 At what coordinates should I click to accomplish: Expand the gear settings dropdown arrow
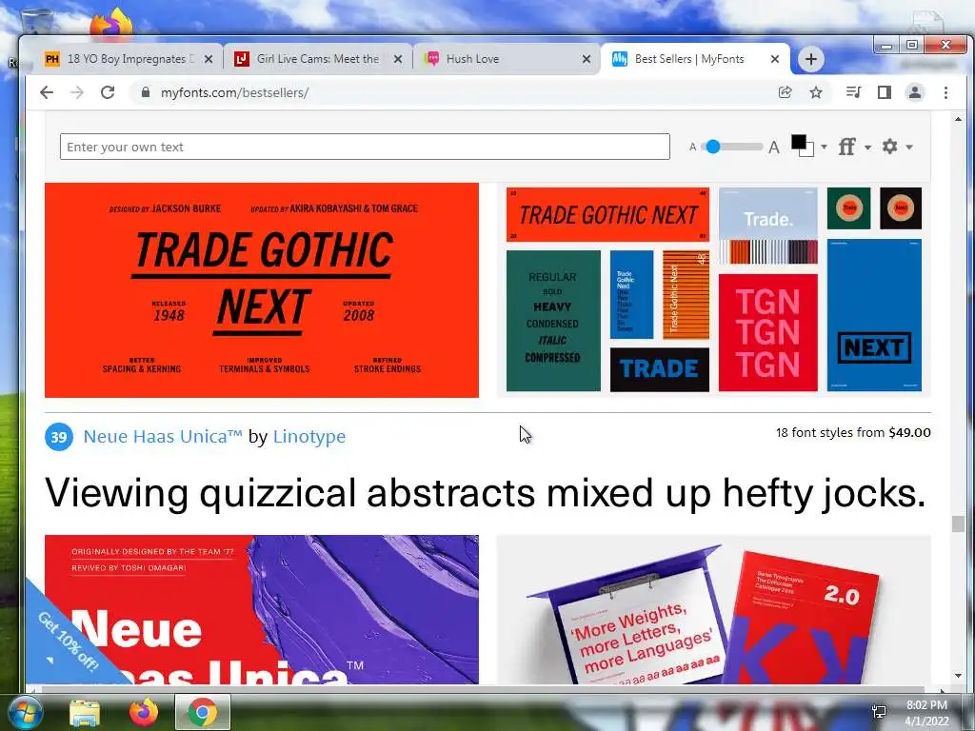click(x=909, y=148)
